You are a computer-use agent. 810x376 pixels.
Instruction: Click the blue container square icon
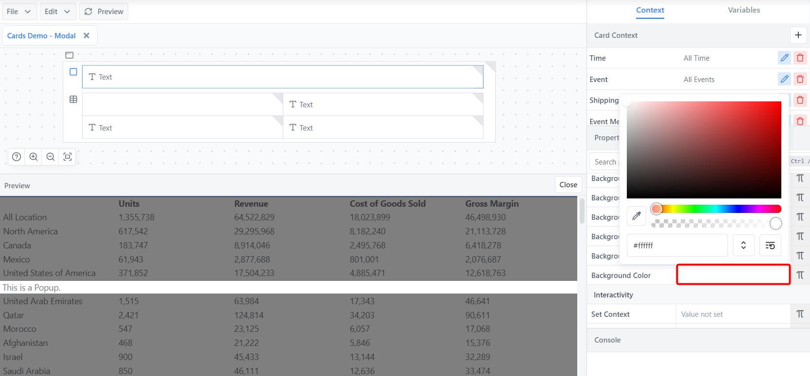click(73, 72)
